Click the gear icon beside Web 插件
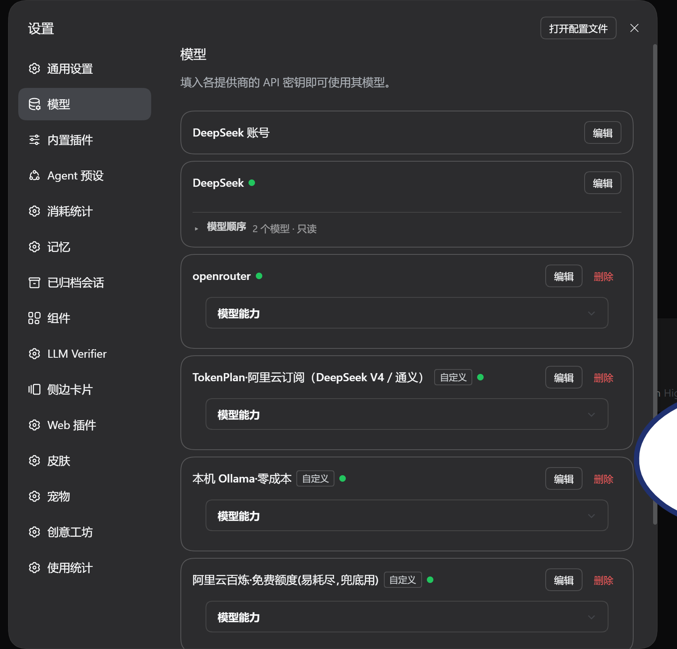Image resolution: width=677 pixels, height=649 pixels. pos(34,425)
